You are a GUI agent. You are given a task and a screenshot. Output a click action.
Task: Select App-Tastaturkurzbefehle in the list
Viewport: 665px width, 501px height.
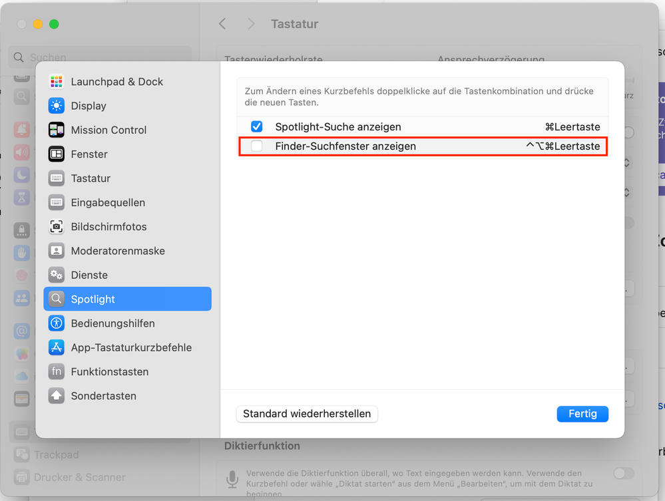pos(131,347)
